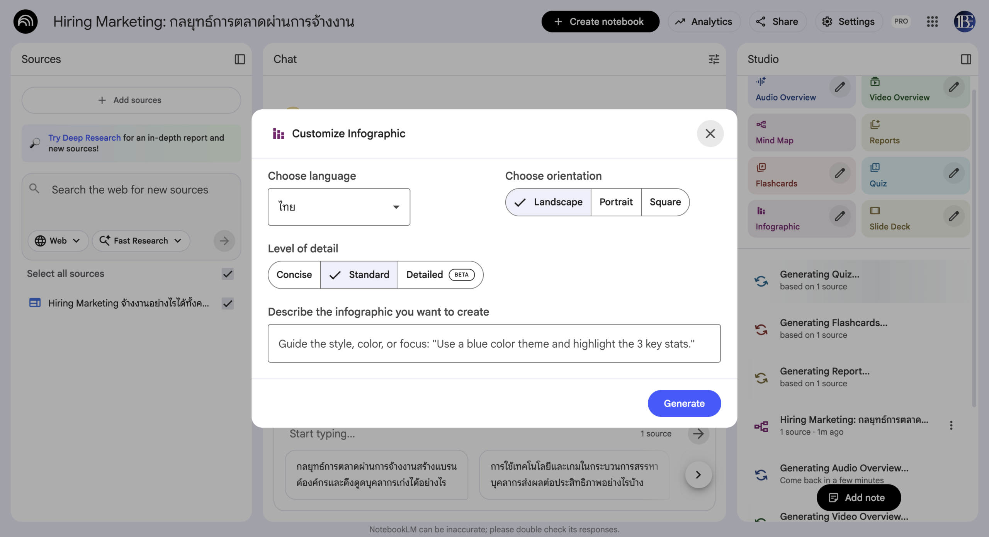This screenshot has height=537, width=989.
Task: Toggle Select all sources checkbox
Action: pyautogui.click(x=228, y=274)
